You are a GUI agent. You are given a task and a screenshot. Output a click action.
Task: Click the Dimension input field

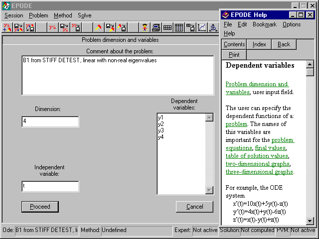click(50, 121)
